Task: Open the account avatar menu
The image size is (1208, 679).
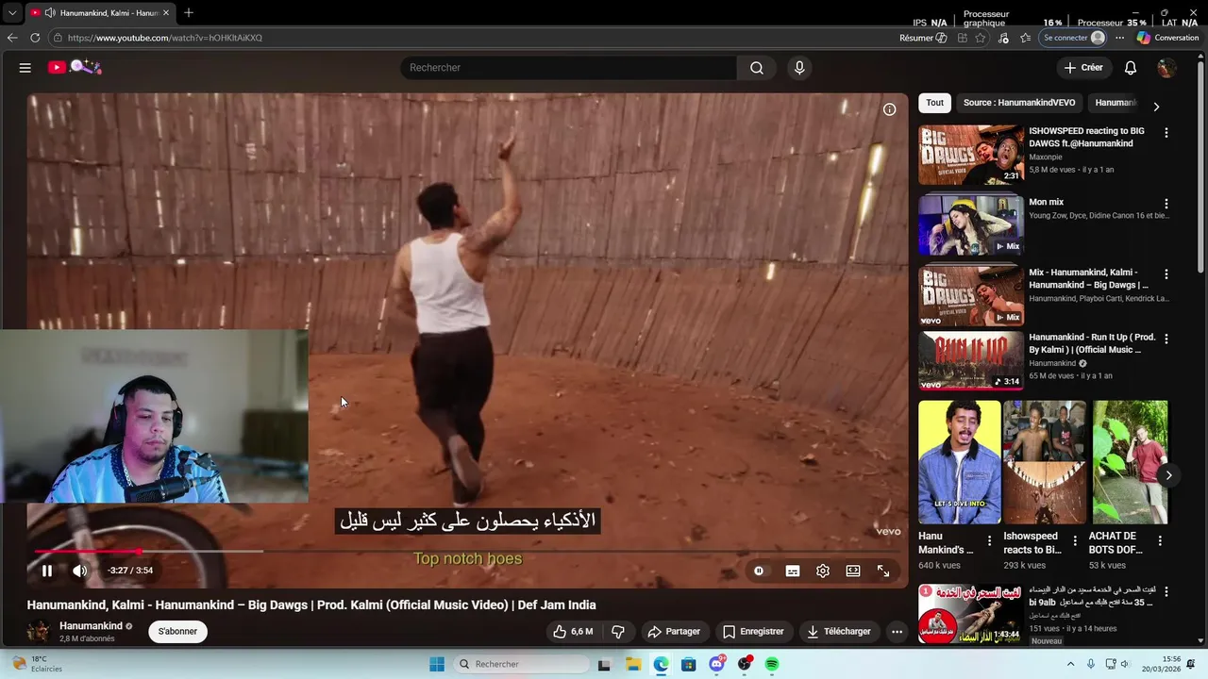Action: (1166, 68)
